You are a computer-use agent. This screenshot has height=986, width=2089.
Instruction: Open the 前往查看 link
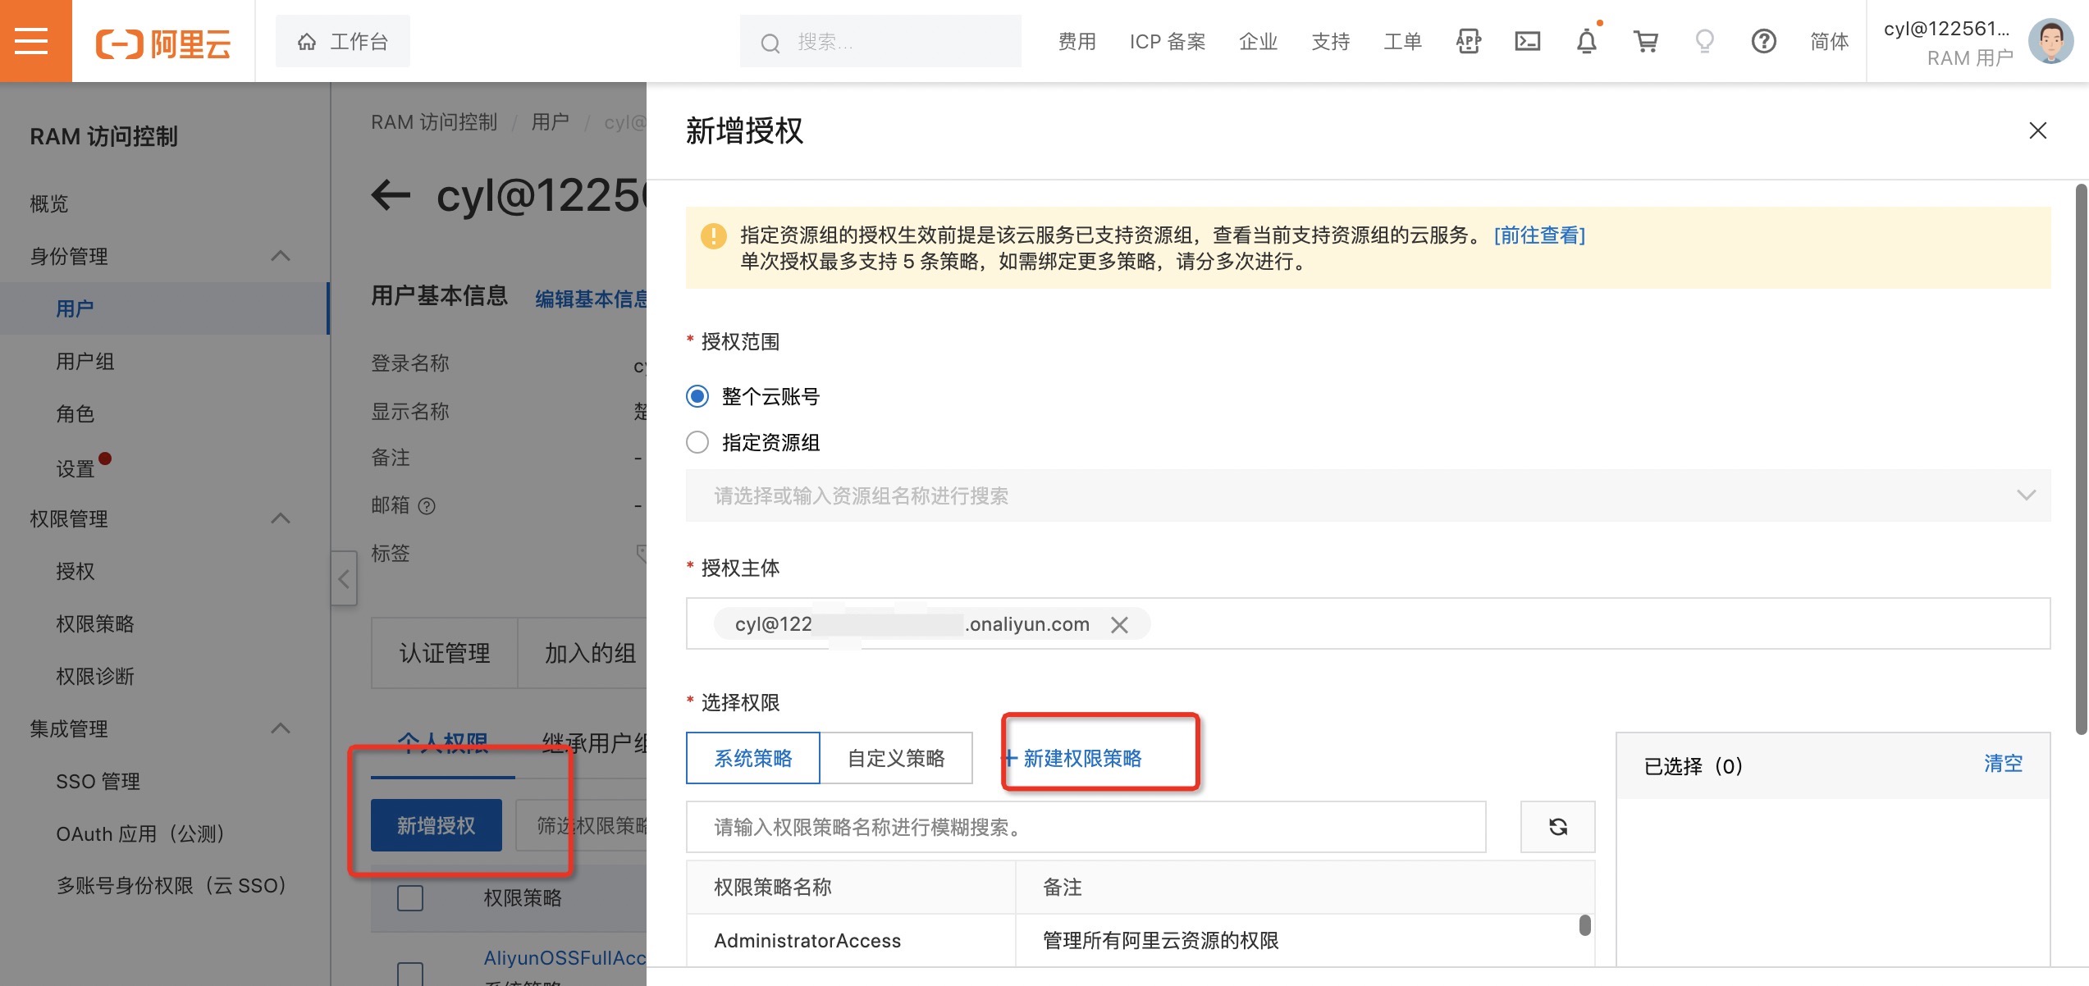pyautogui.click(x=1539, y=235)
